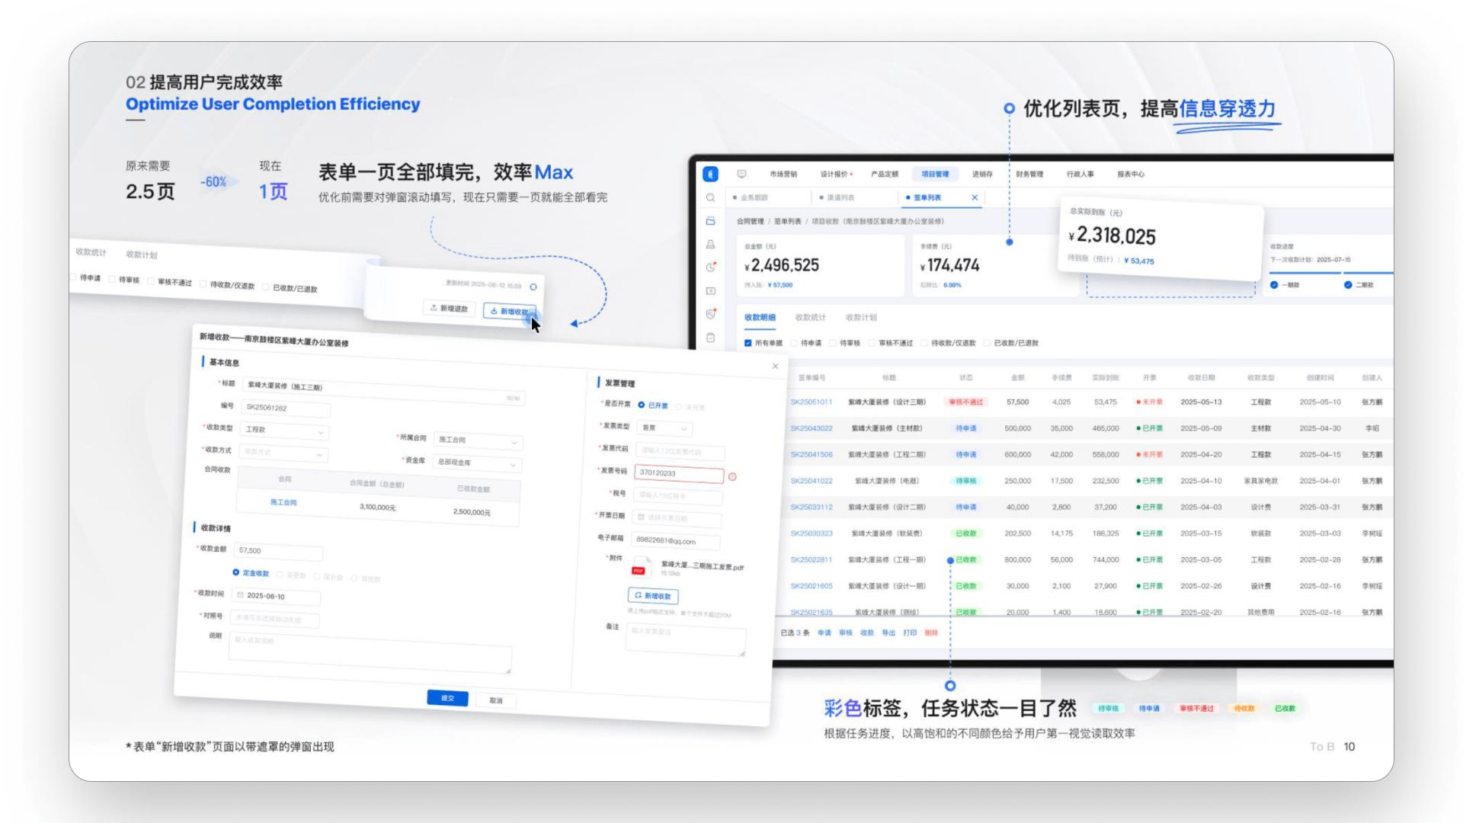Screen dimensions: 1463x823
Task: Open the clipboard icon in left sidebar
Action: tap(710, 338)
